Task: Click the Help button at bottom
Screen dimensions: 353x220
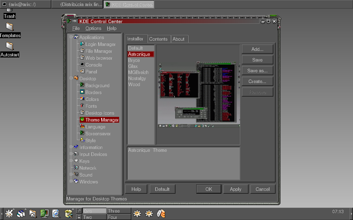Action: point(136,189)
